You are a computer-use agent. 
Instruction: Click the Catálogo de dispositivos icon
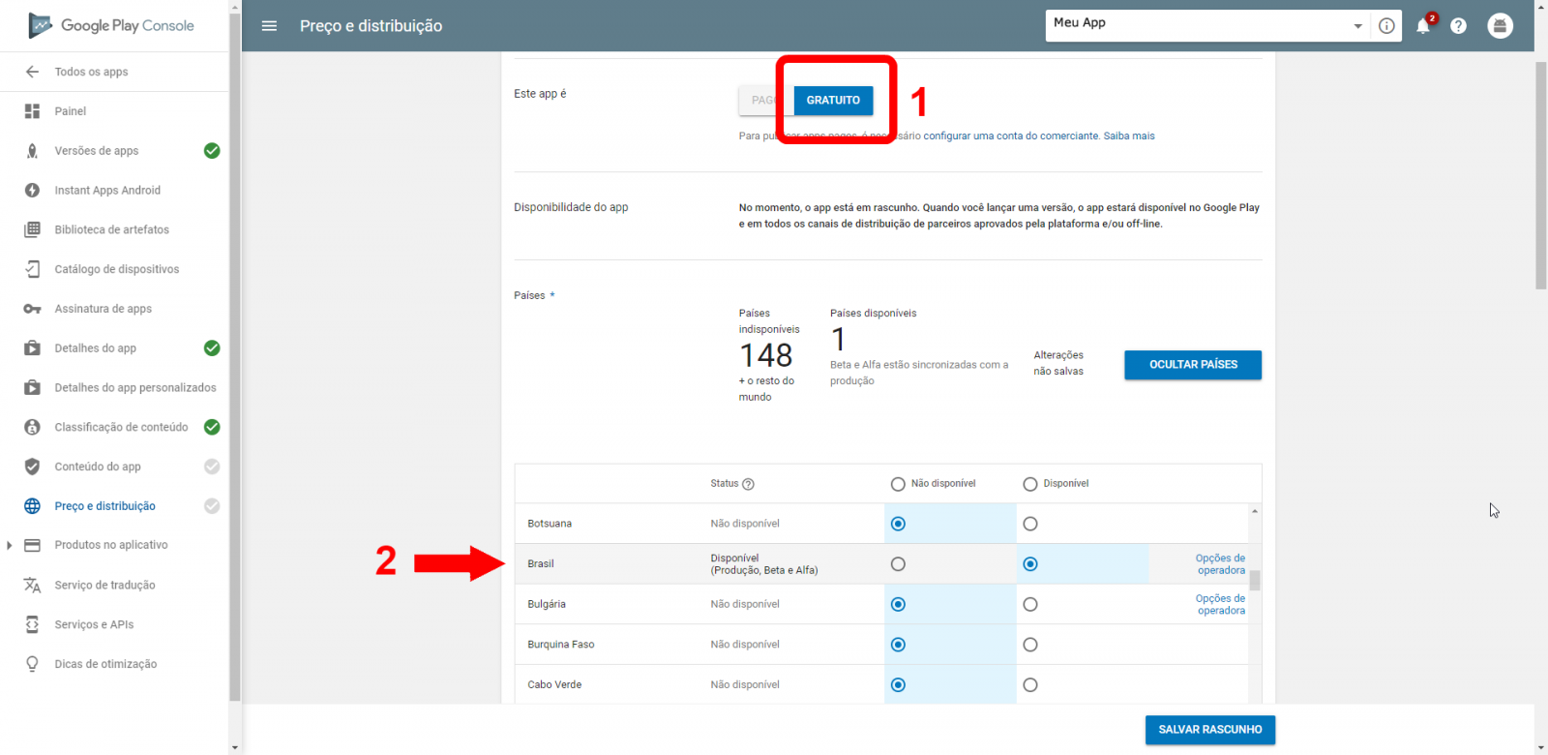click(32, 269)
